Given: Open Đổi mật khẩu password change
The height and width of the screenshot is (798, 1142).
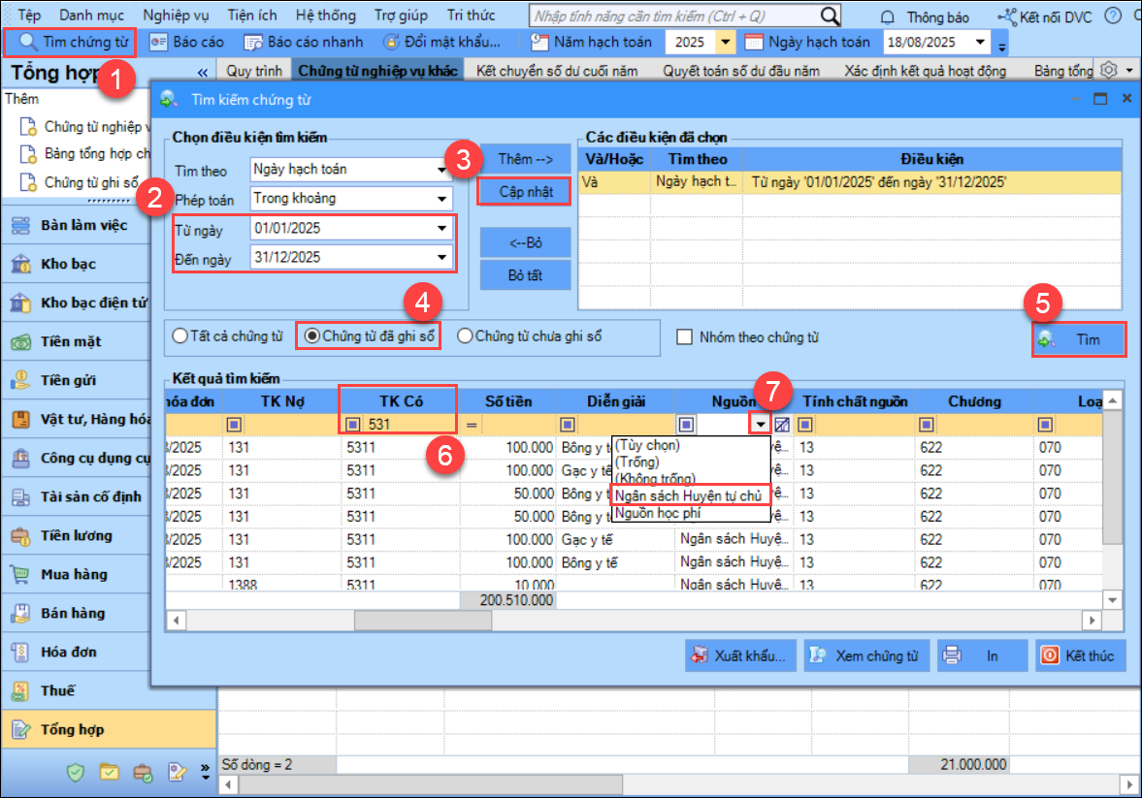Looking at the screenshot, I should [x=442, y=43].
